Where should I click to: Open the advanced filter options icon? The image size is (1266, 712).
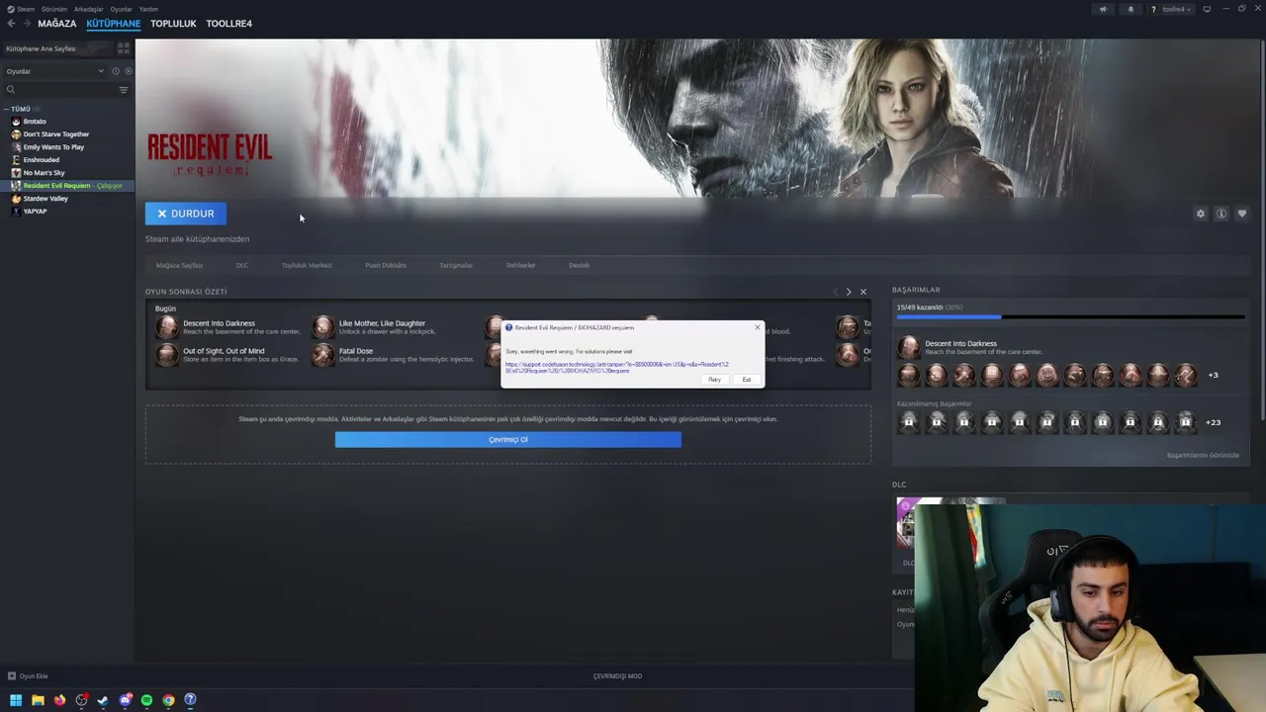click(124, 89)
